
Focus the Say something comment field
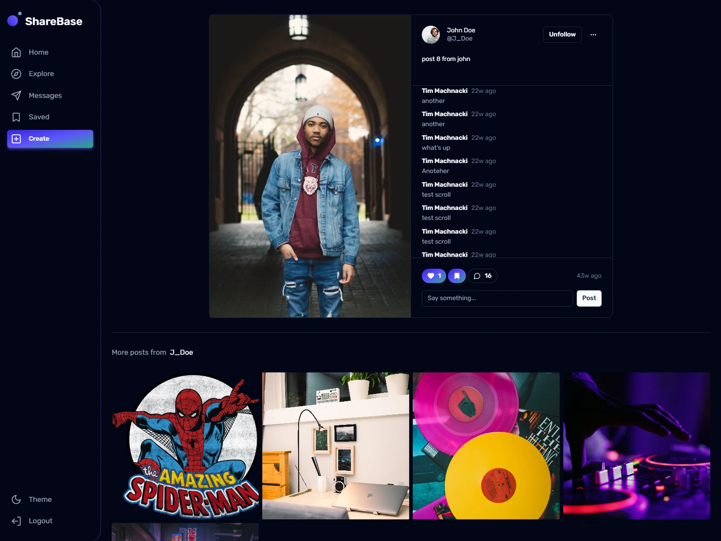point(497,298)
